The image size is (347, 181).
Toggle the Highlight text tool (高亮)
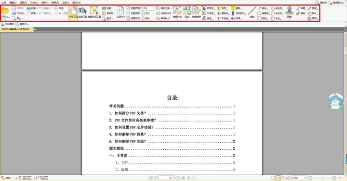tap(222, 8)
